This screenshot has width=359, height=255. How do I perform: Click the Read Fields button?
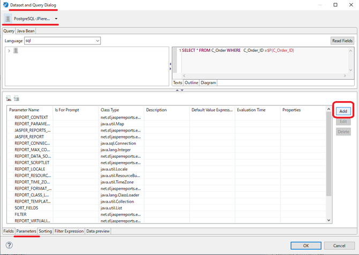pos(342,41)
